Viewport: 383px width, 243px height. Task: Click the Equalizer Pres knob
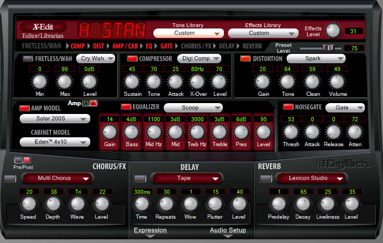(241, 132)
